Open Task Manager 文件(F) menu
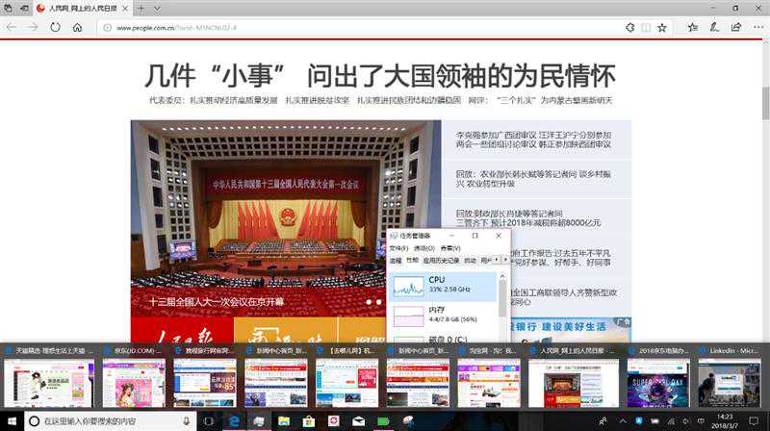 (x=398, y=247)
